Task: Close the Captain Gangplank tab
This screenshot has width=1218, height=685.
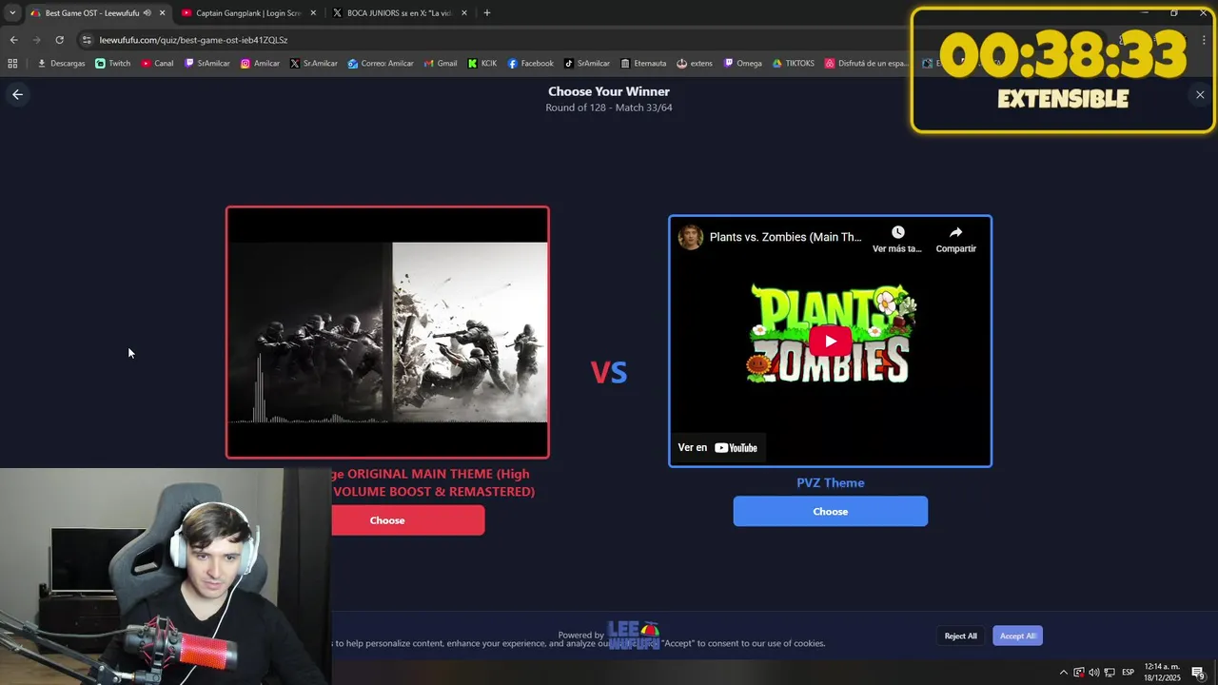Action: [313, 13]
